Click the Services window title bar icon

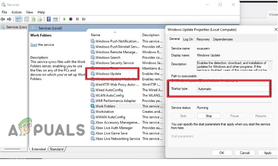pos(3,4)
